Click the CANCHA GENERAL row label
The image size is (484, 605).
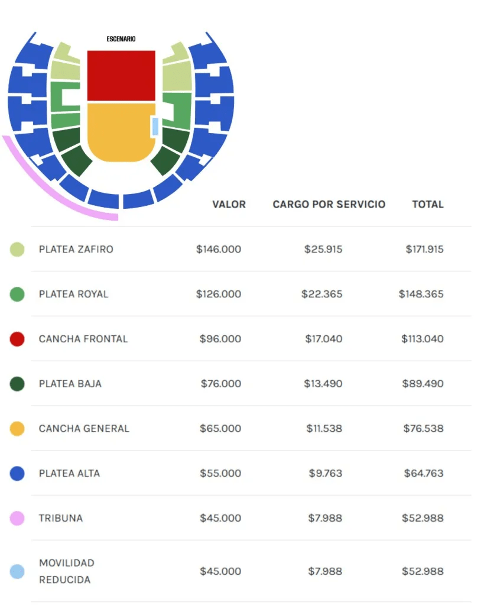[x=84, y=429]
